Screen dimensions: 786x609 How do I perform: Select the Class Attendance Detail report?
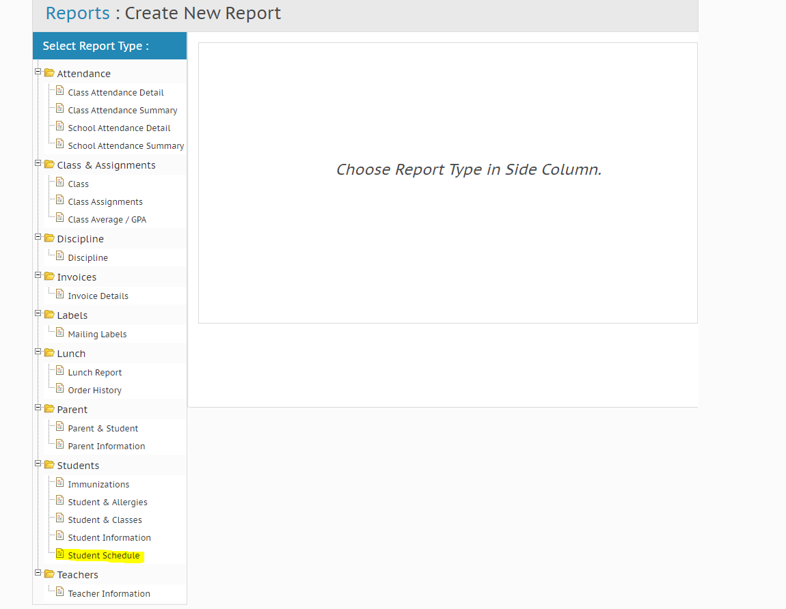pyautogui.click(x=115, y=91)
